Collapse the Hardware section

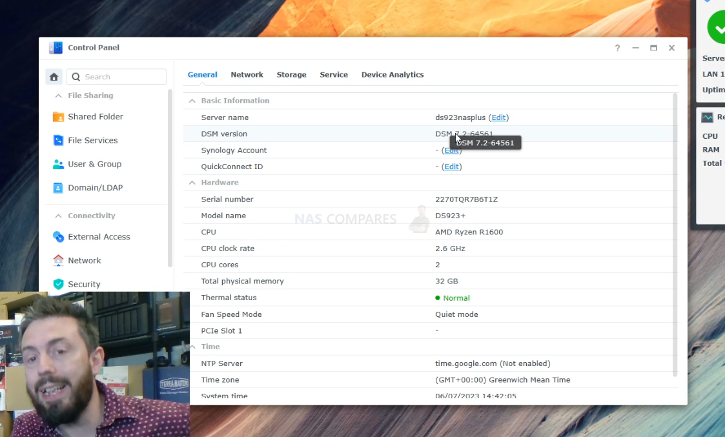click(192, 183)
